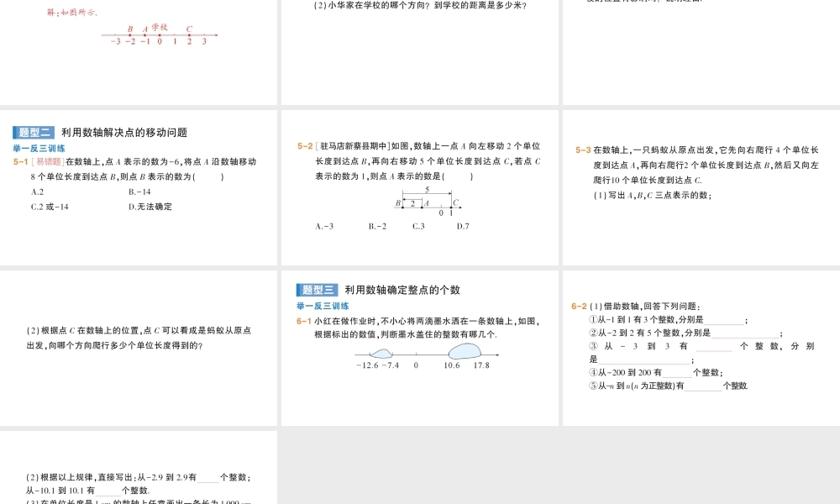
Task: Click question number 6-2
Action: click(x=579, y=307)
